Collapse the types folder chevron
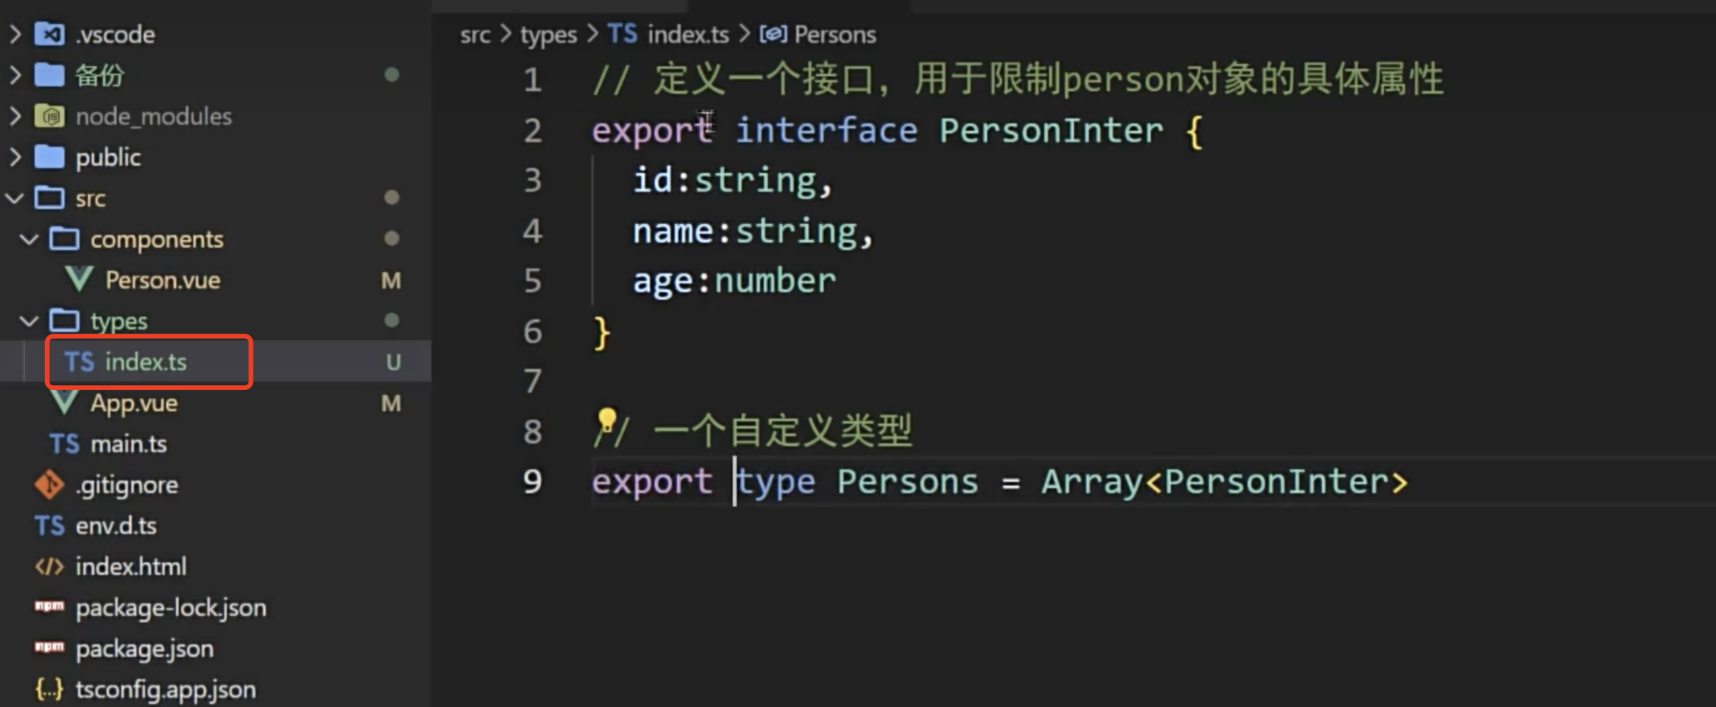Viewport: 1716px width, 707px height. 29,321
